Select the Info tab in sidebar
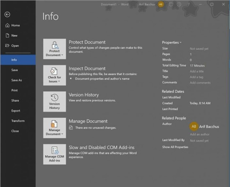The width and height of the screenshot is (230, 187). coord(18,60)
